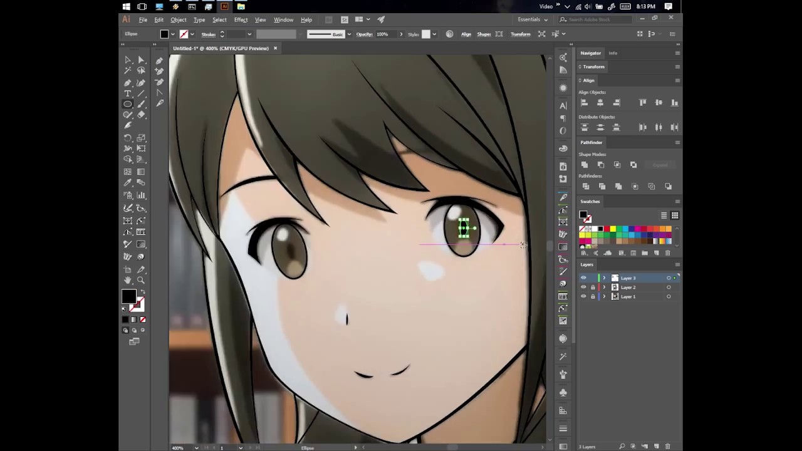This screenshot has height=451, width=802.
Task: Toggle visibility of Layer 1
Action: click(583, 297)
